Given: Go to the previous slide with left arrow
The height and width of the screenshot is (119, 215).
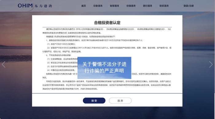Looking at the screenshot, I should click(4, 64).
